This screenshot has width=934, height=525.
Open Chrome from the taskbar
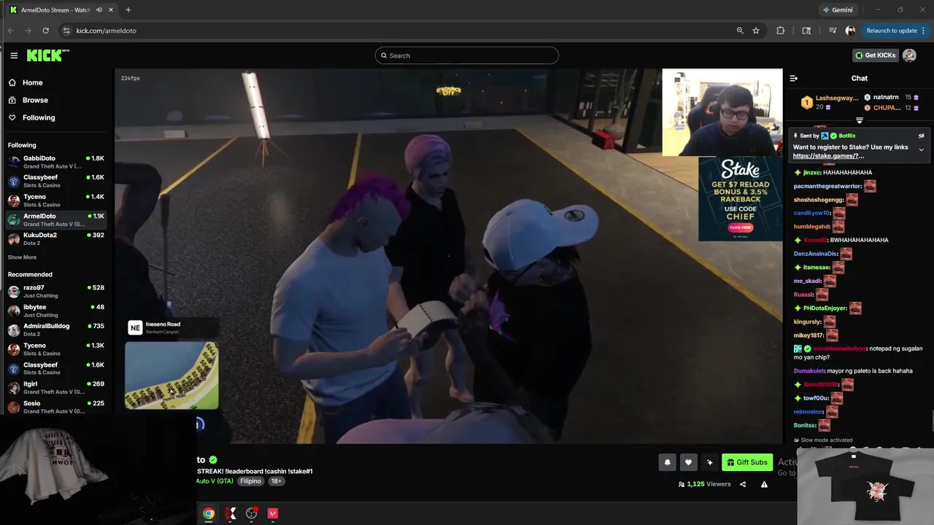coord(209,513)
